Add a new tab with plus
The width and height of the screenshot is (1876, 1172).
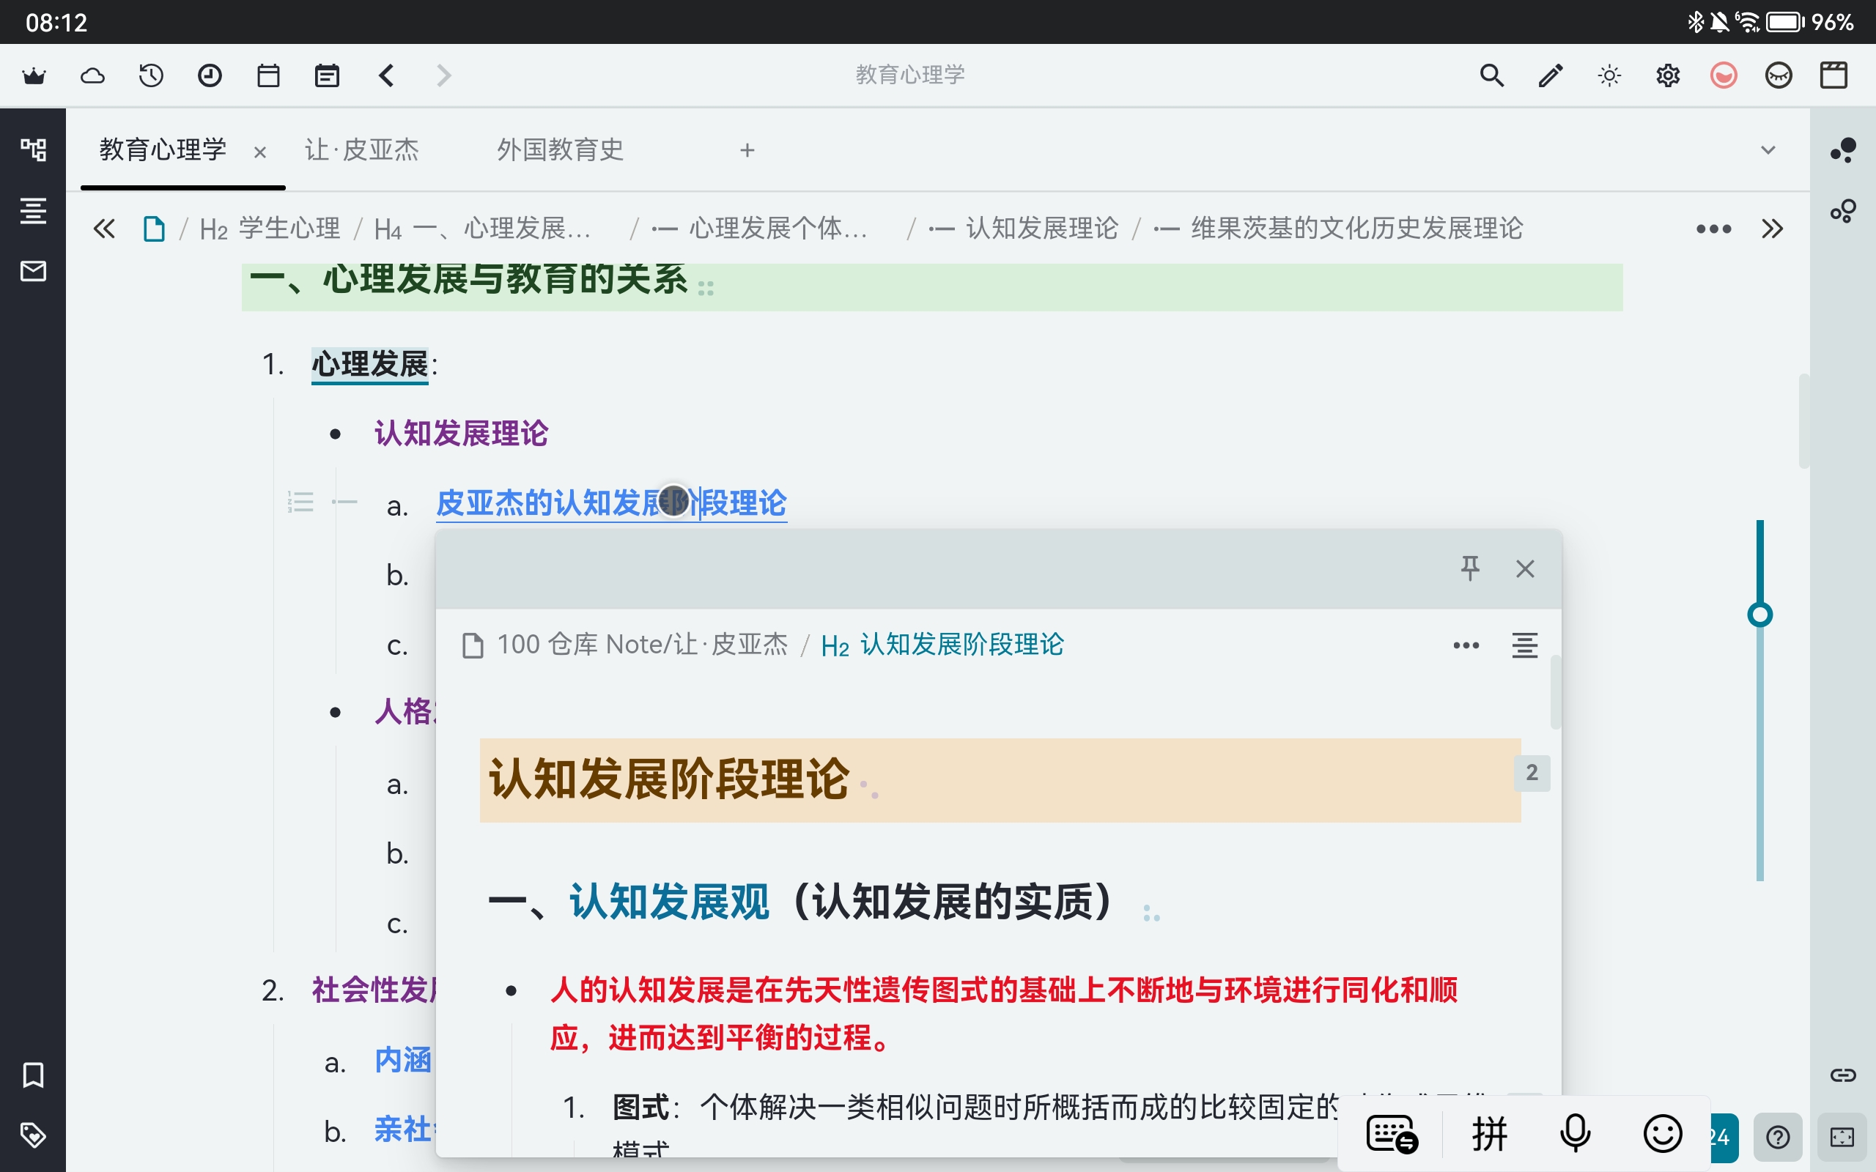click(x=747, y=149)
